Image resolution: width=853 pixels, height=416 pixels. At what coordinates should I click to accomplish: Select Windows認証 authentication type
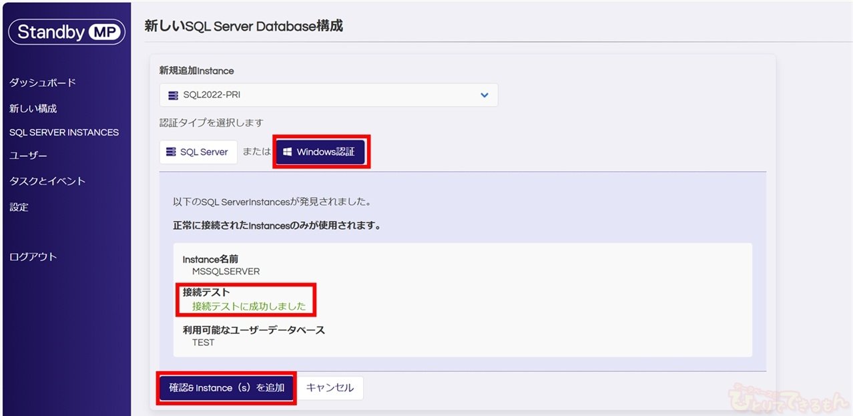[x=320, y=152]
